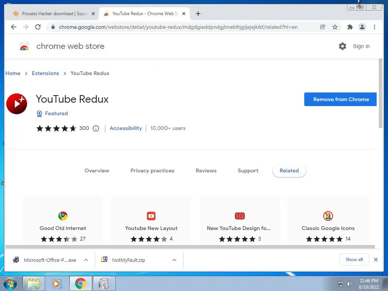388x291 pixels.
Task: Click the Featured badge icon
Action: click(39, 114)
